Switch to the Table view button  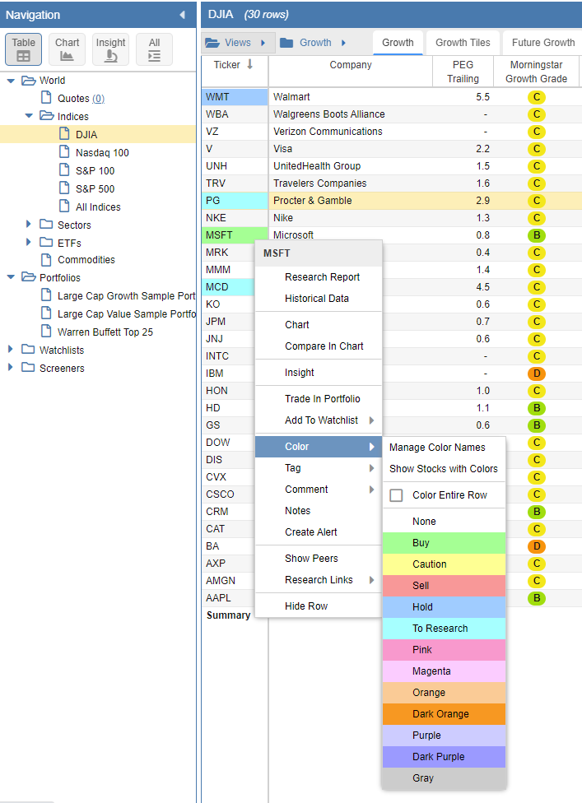[x=24, y=49]
